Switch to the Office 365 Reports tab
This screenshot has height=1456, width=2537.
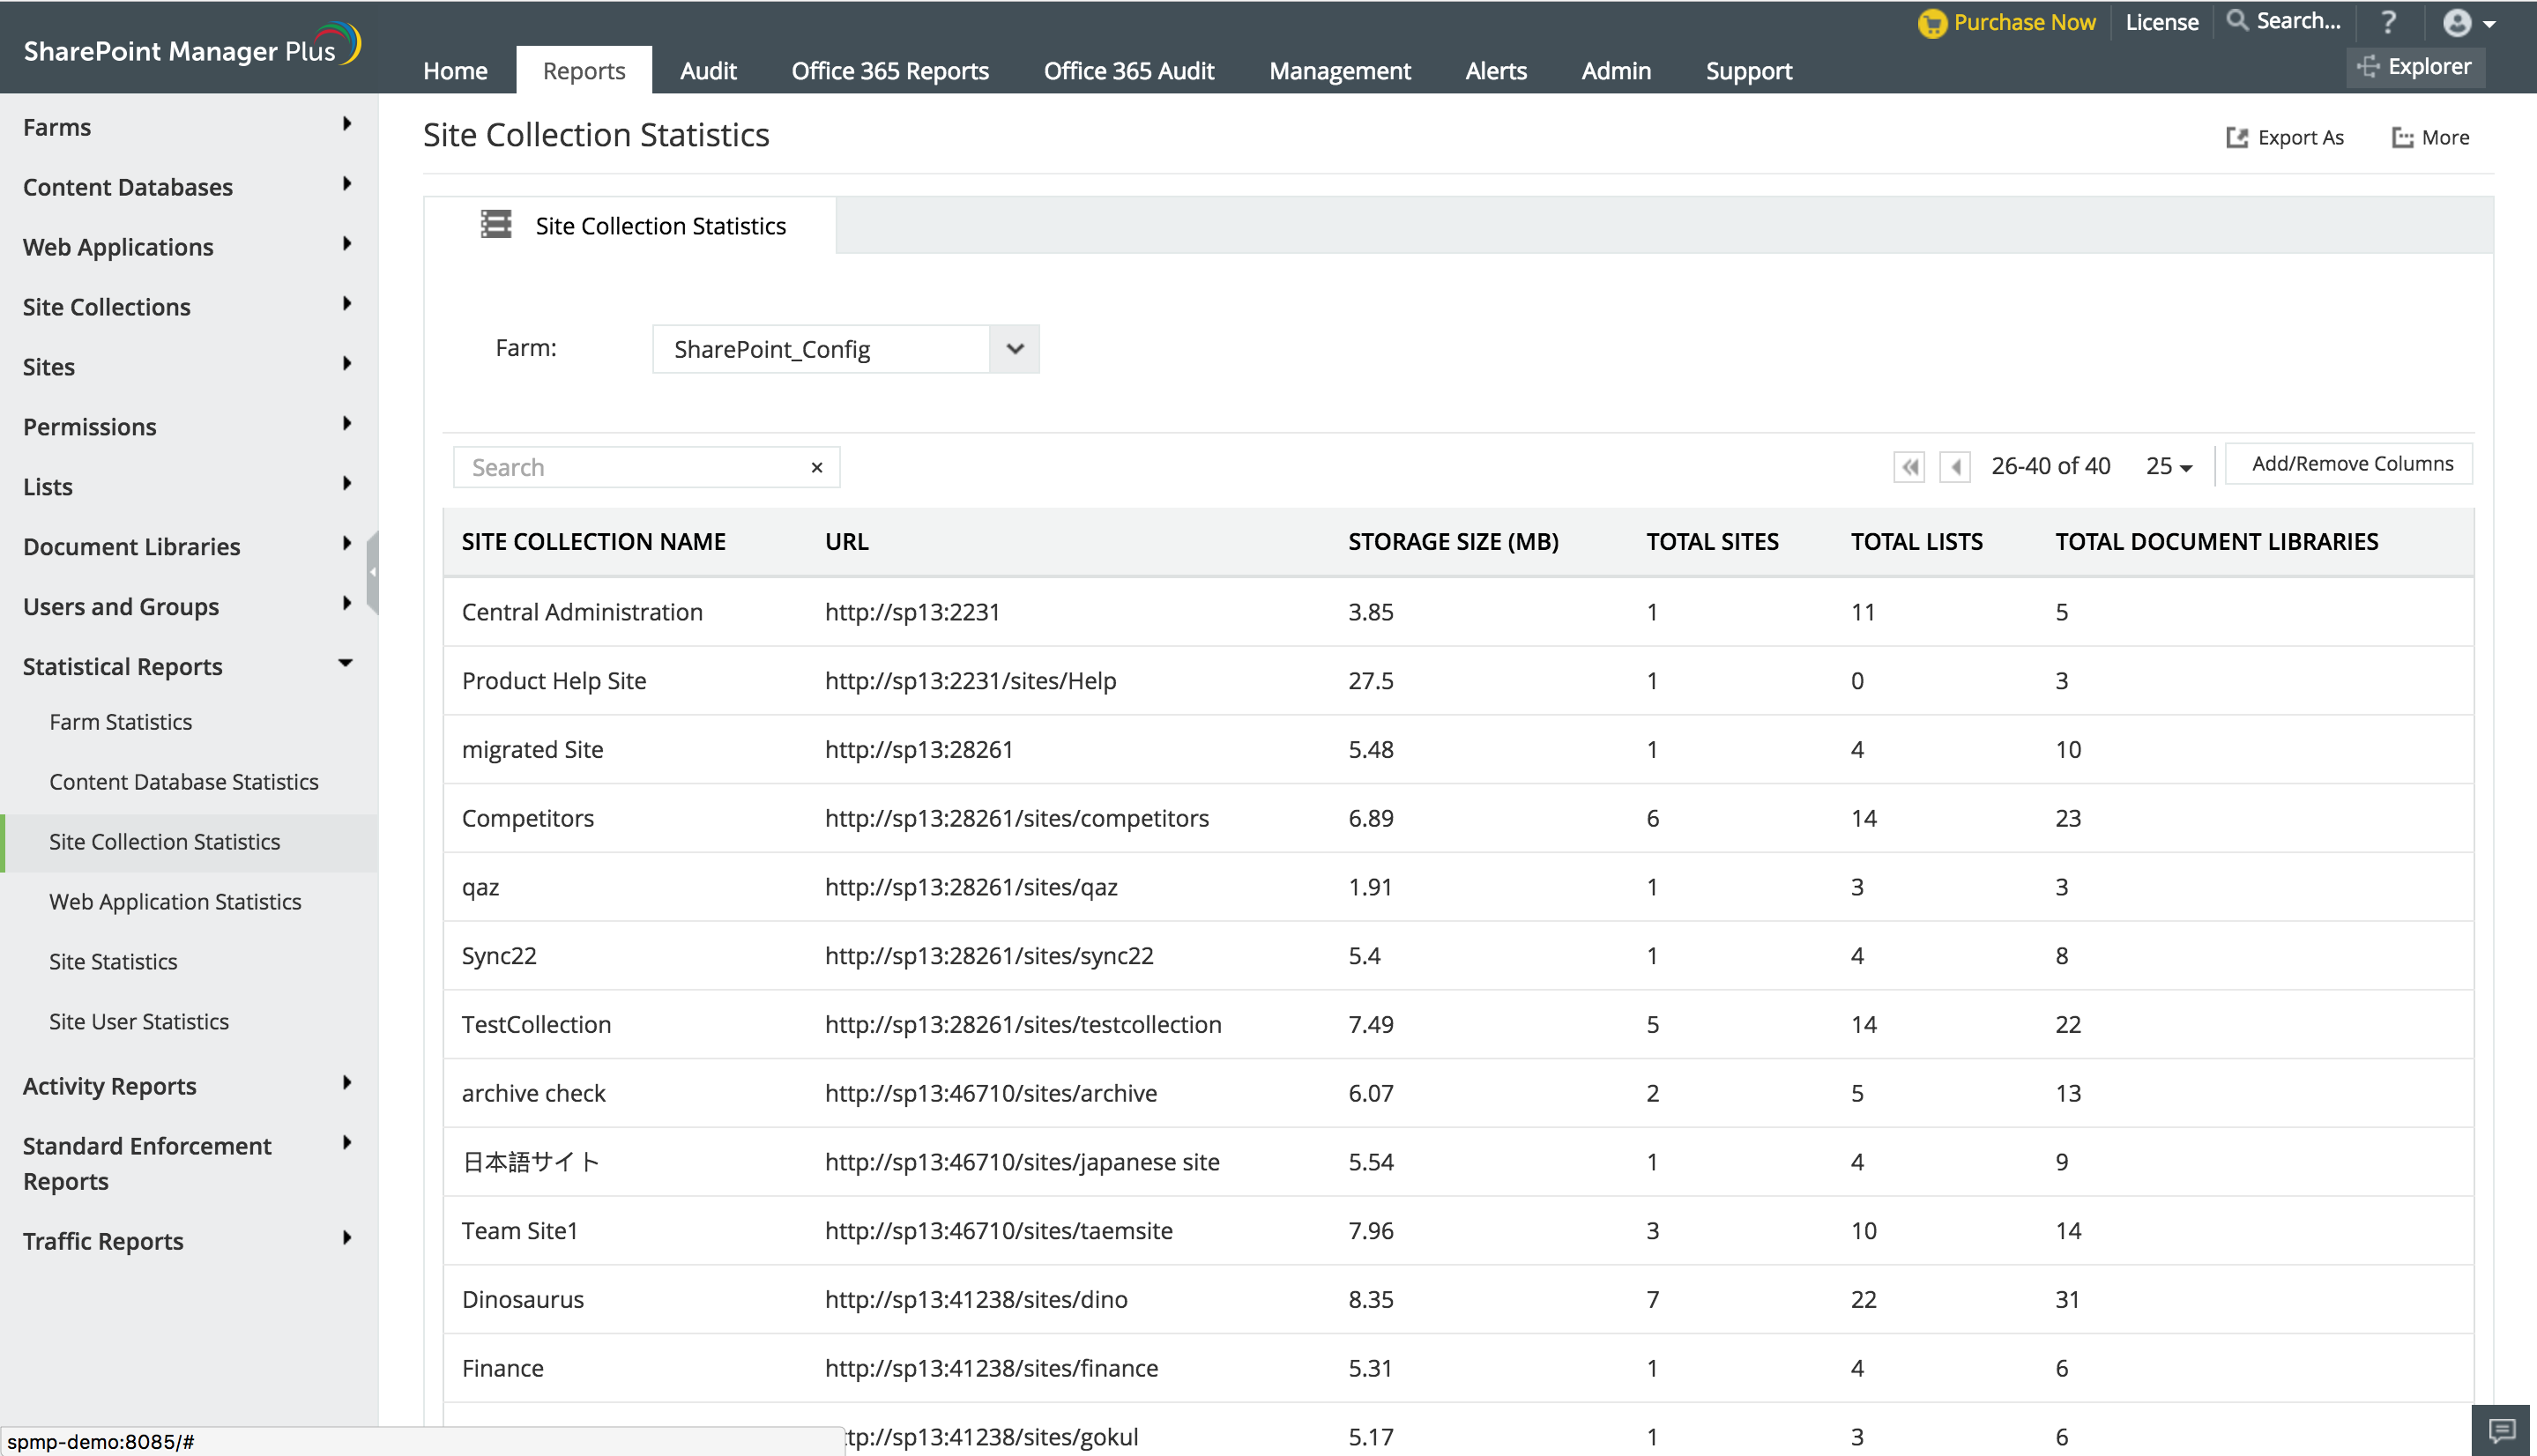889,71
